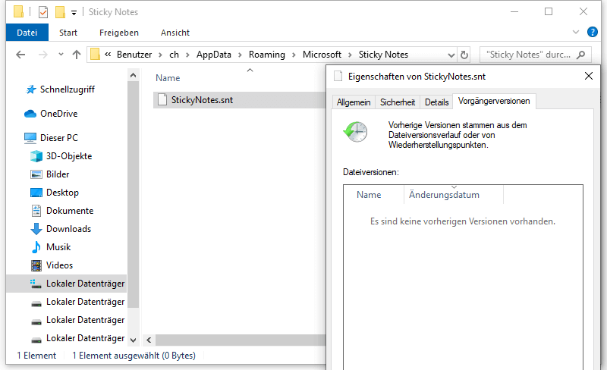Open Desktop folder in navigation pane

click(x=62, y=193)
